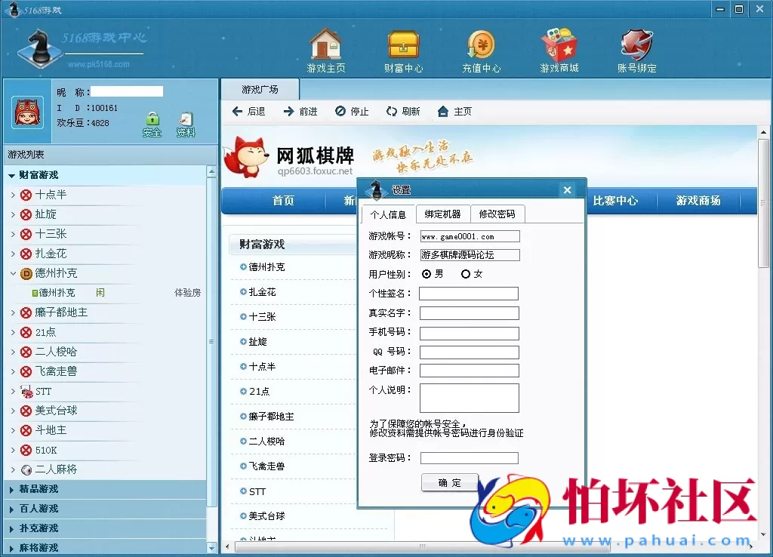Switch to the 修改密码 tab
The width and height of the screenshot is (773, 557).
click(x=497, y=214)
